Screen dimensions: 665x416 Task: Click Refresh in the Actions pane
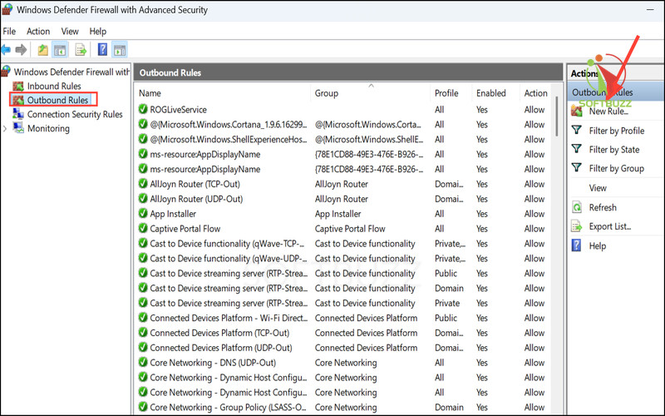(x=603, y=207)
